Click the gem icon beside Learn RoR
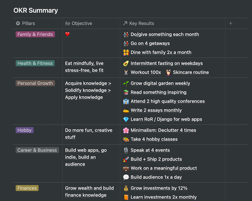Image resolution: width=252 pixels, height=201 pixels. pyautogui.click(x=126, y=119)
